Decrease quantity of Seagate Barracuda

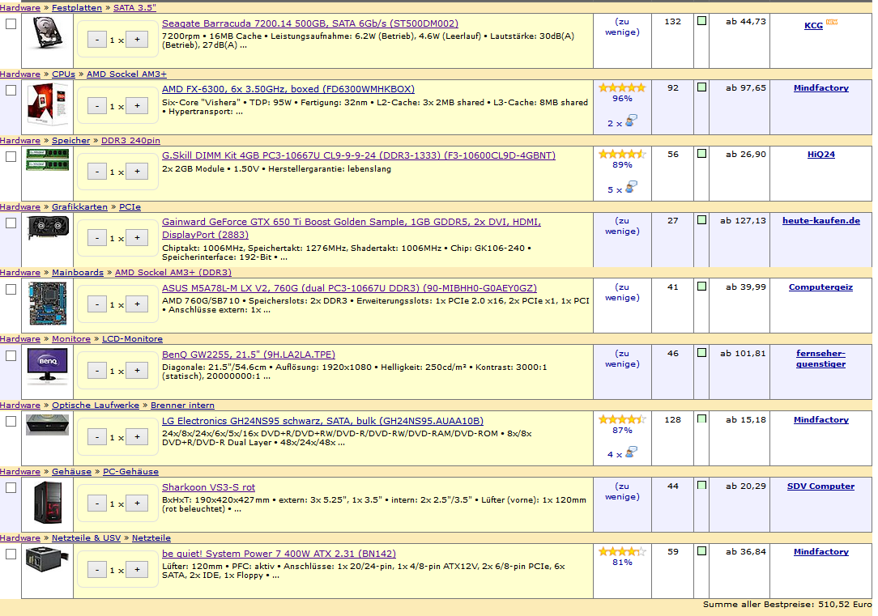[97, 40]
